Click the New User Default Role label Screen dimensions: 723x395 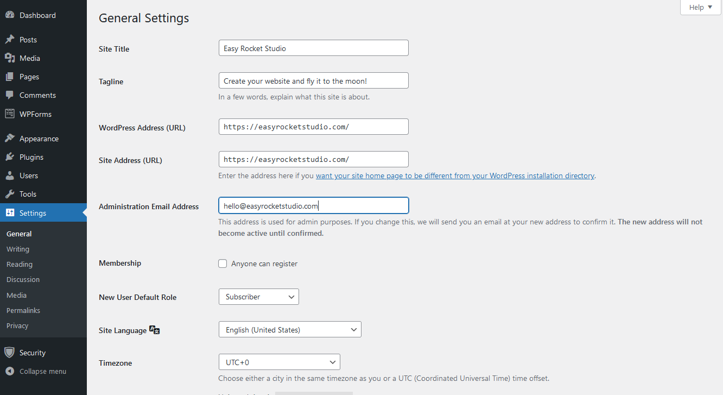point(137,297)
